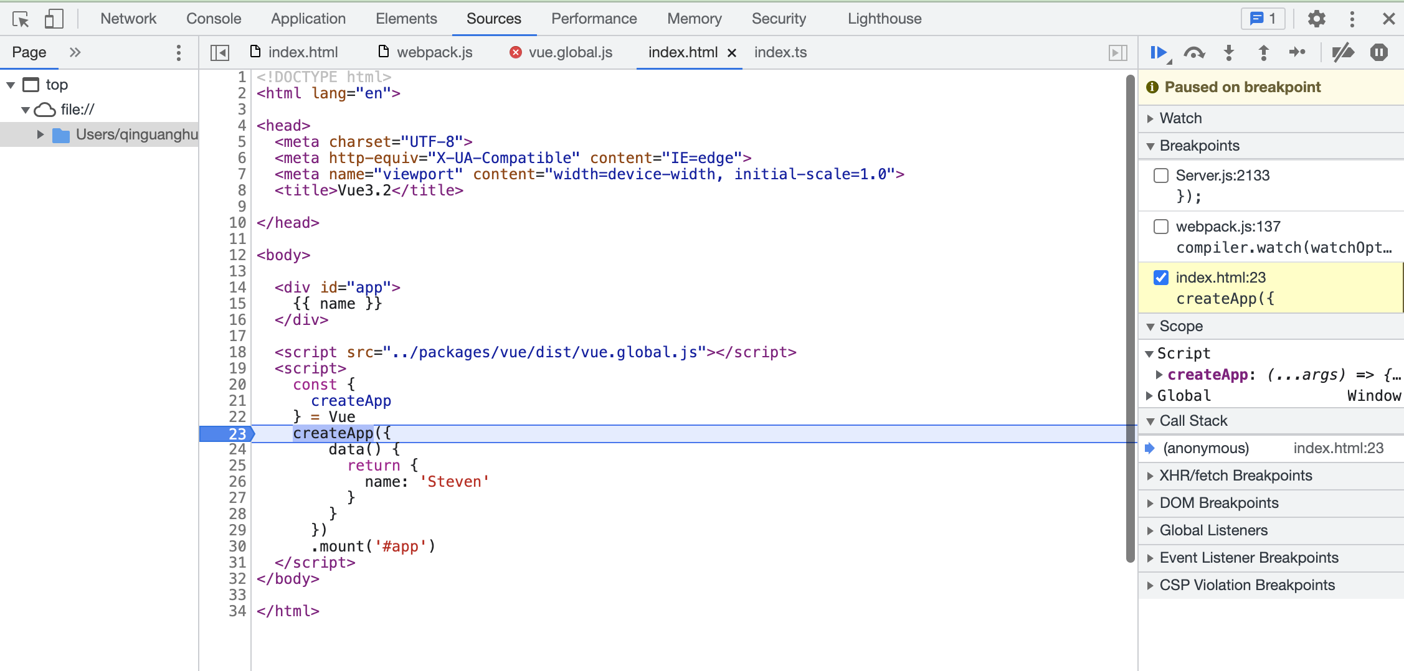Click the file:// cloud icon
Screen dimensions: 1404x671
[x=45, y=110]
